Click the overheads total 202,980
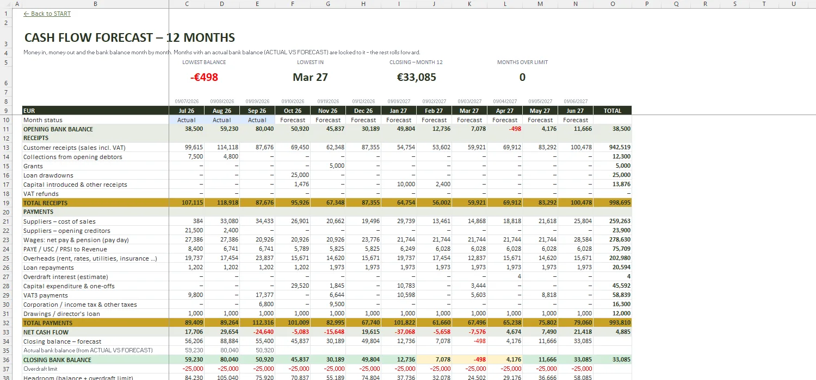This screenshot has height=380, width=816. coord(620,258)
